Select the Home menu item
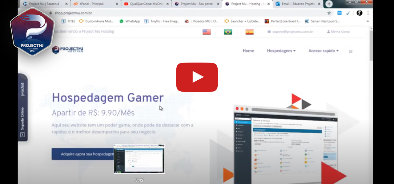The image size is (394, 184). [248, 51]
